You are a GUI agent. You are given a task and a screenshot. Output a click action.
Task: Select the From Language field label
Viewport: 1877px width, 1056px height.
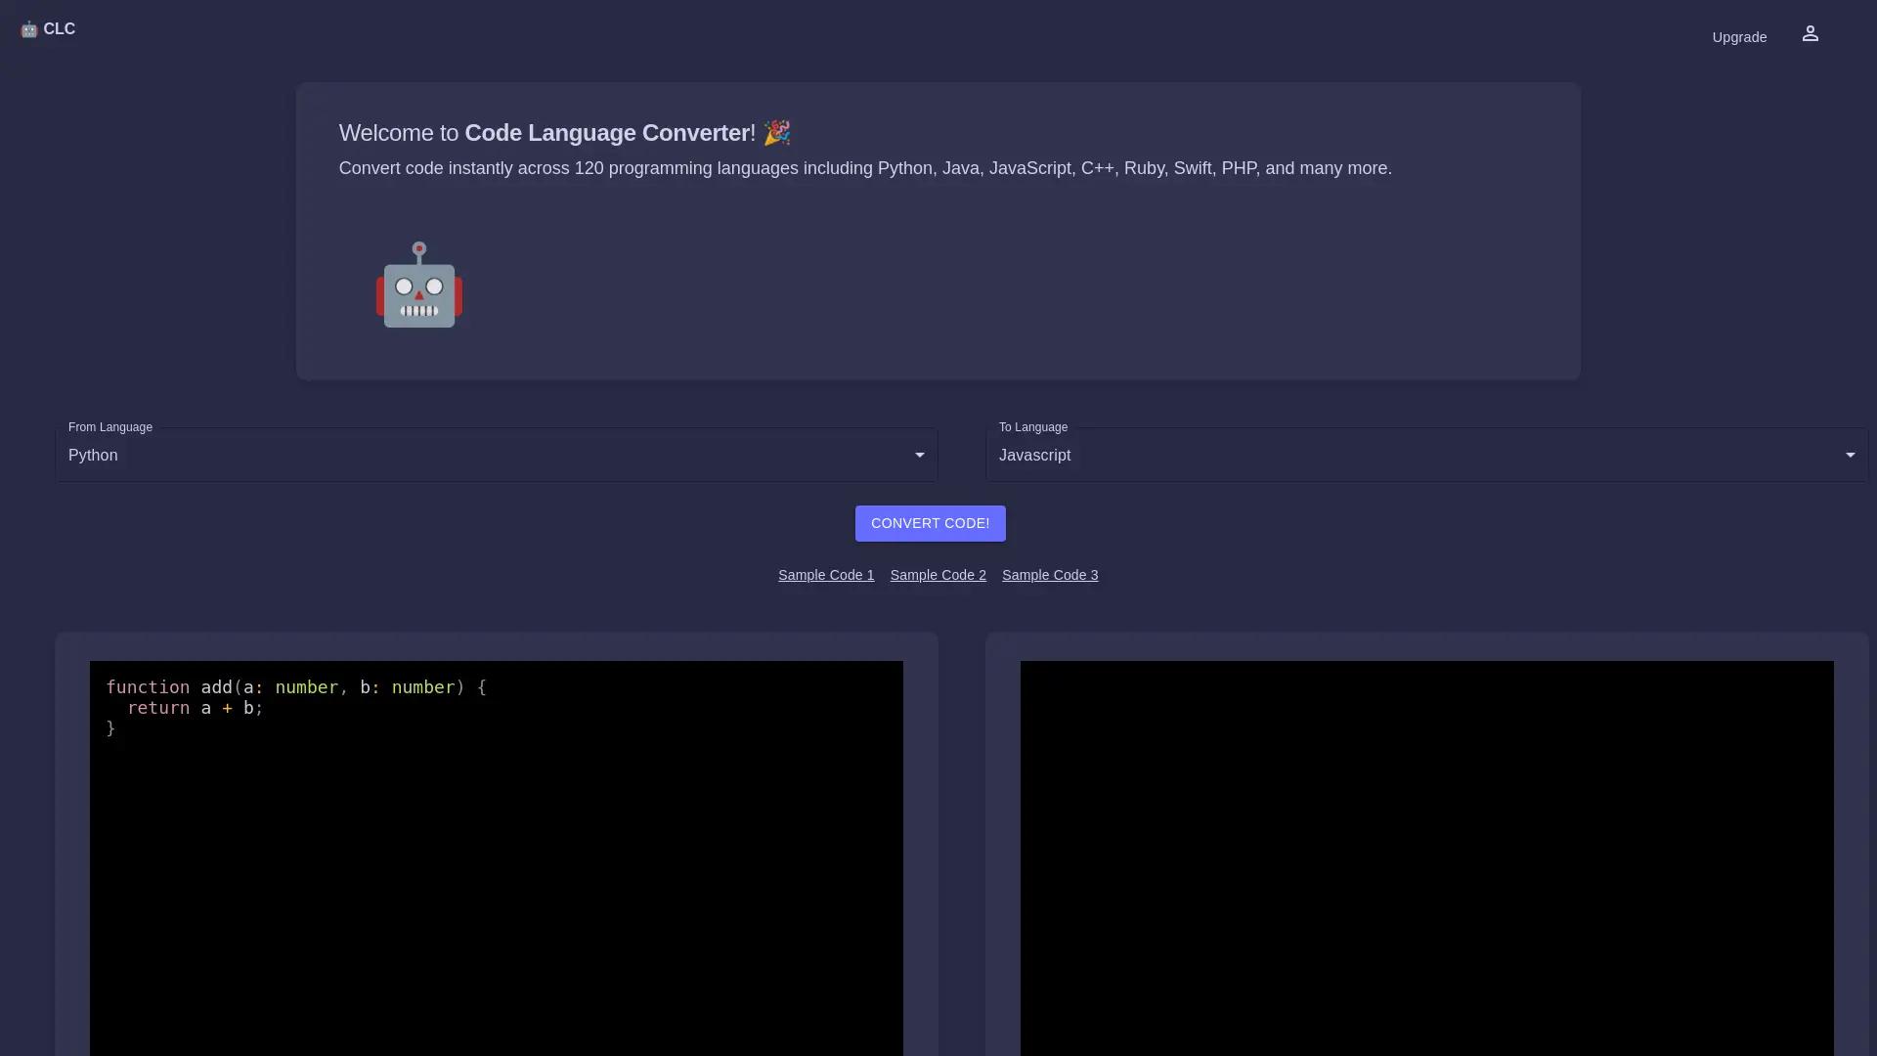(x=109, y=426)
